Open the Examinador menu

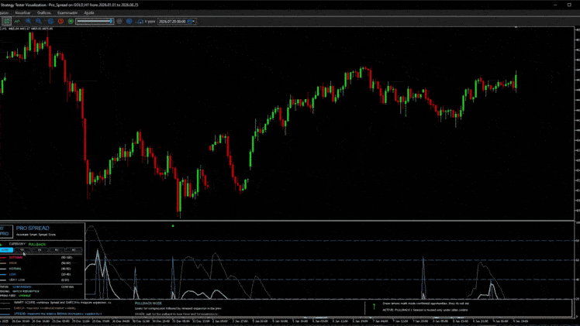[x=67, y=13]
